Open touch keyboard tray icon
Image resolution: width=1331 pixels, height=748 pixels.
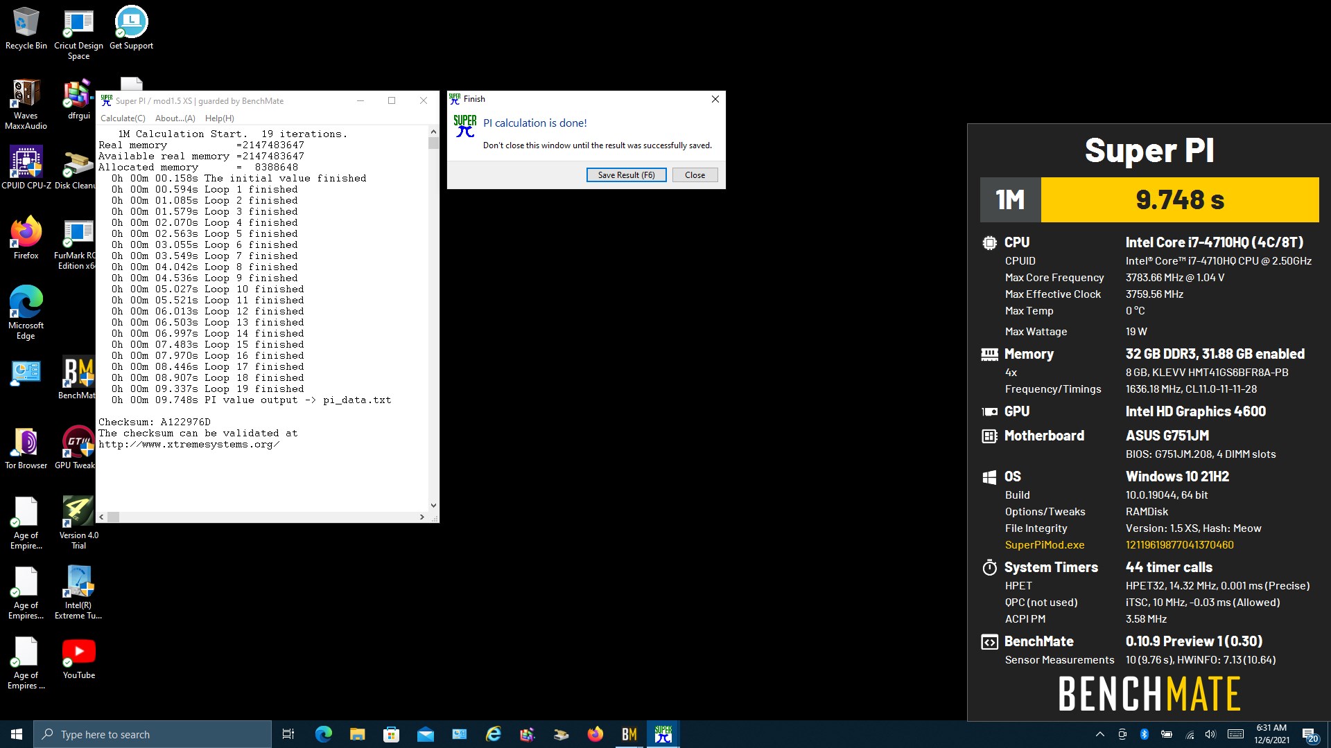click(1235, 734)
